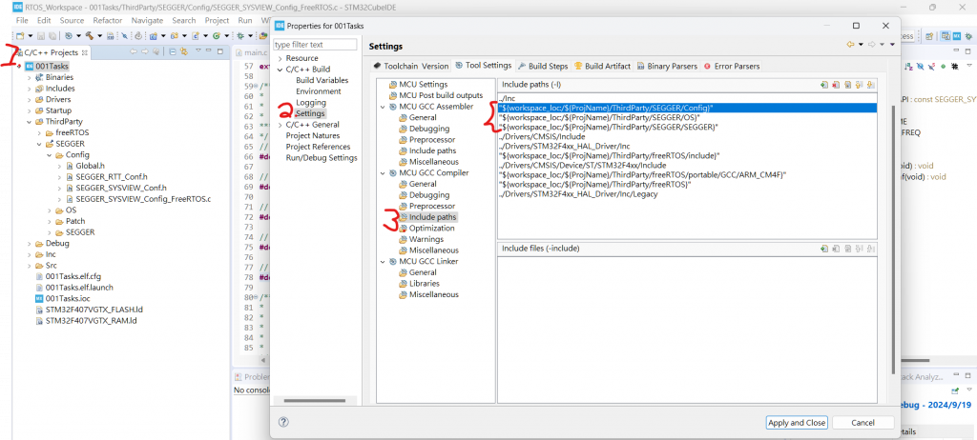Select Warnings under MCU GCC Compiler
This screenshot has height=440, width=977.
pyautogui.click(x=426, y=240)
